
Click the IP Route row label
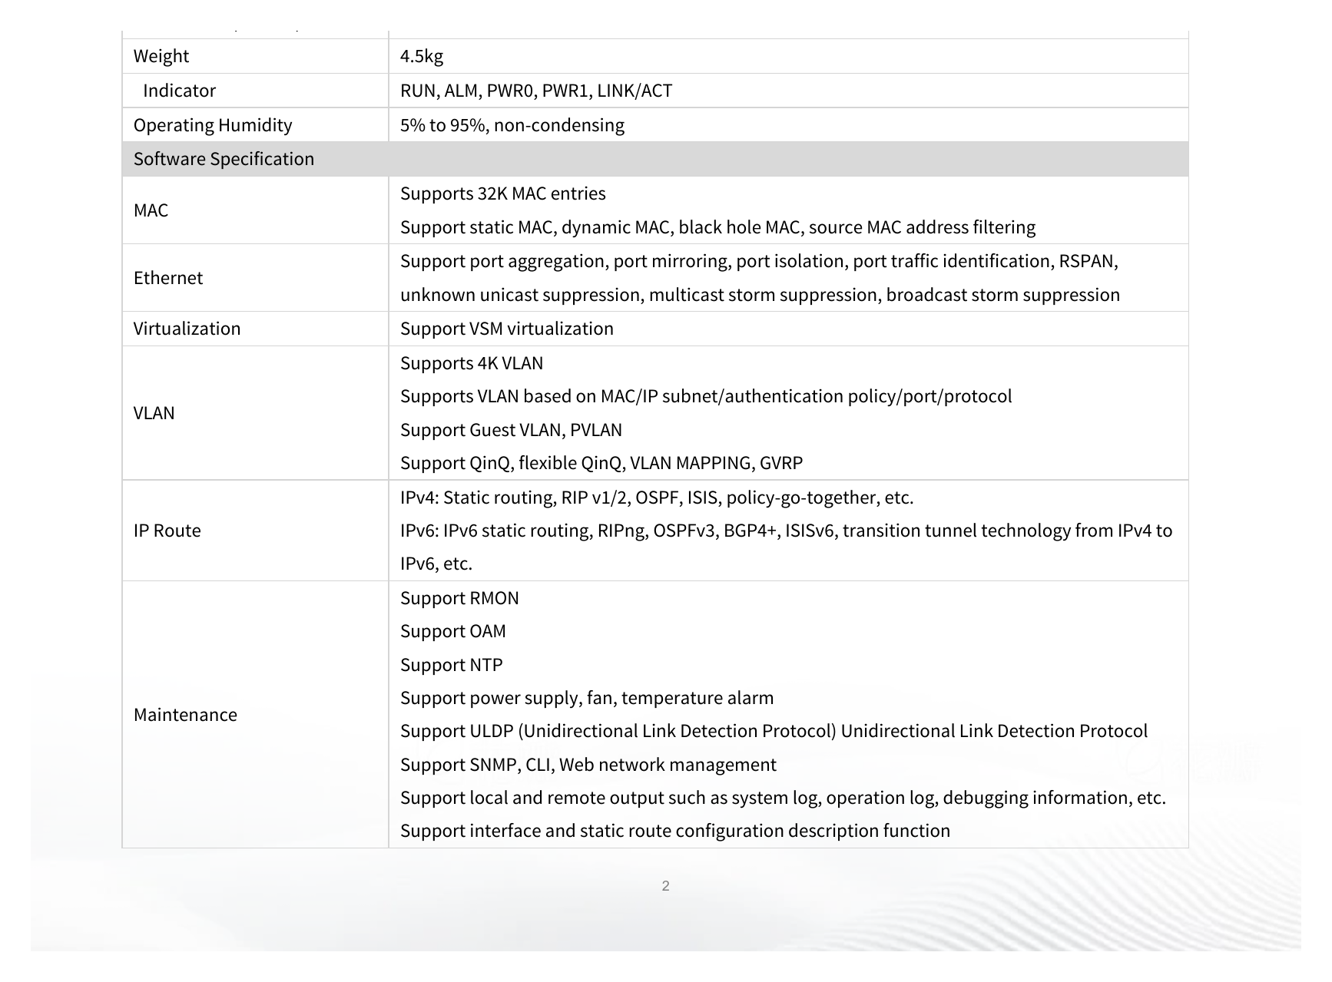pos(167,531)
